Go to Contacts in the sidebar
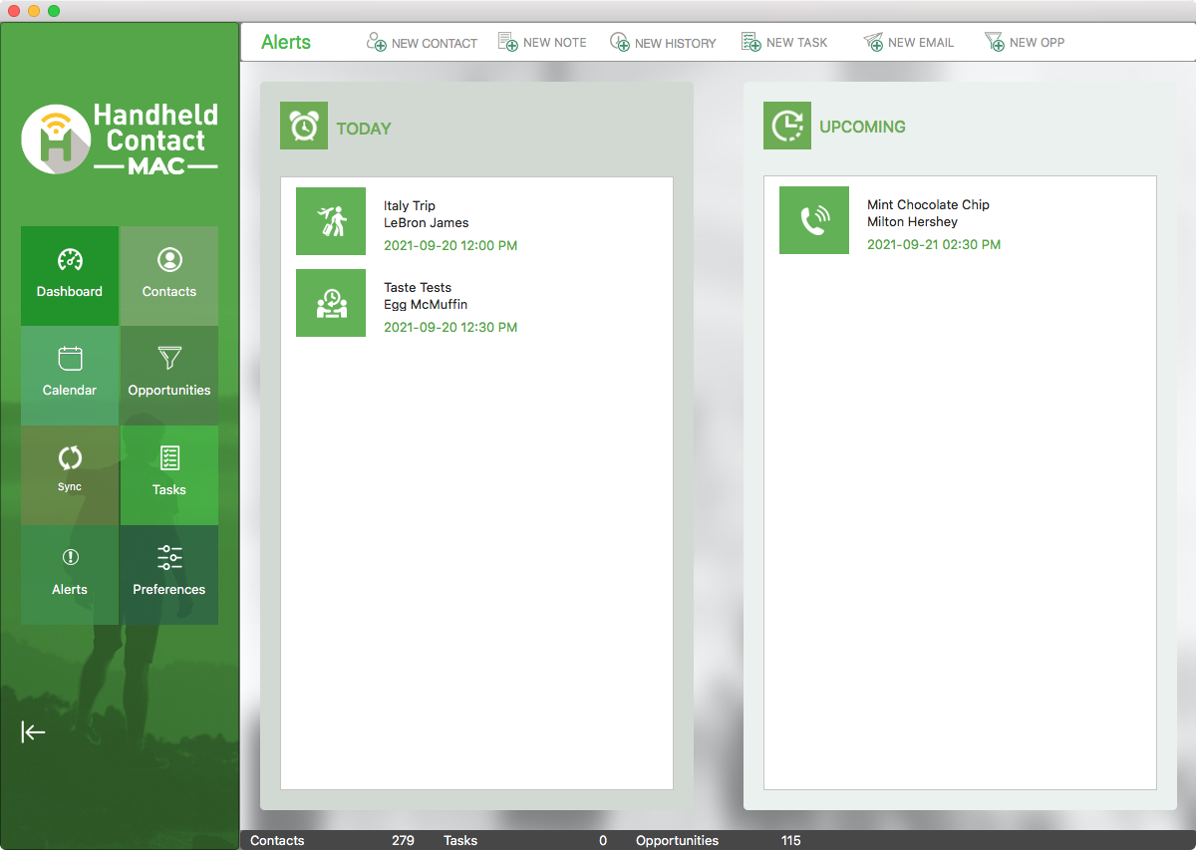Viewport: 1196px width, 850px height. 169,275
